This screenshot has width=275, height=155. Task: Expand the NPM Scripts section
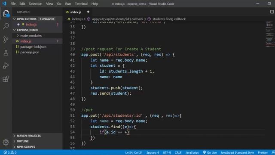tap(26, 147)
